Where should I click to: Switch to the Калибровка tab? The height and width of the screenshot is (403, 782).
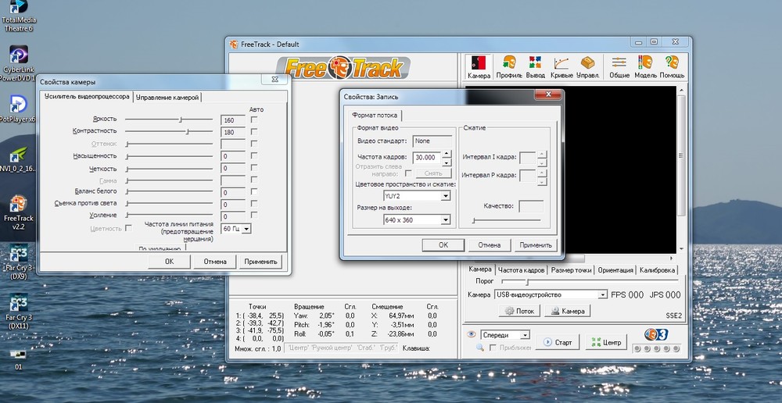(x=658, y=269)
